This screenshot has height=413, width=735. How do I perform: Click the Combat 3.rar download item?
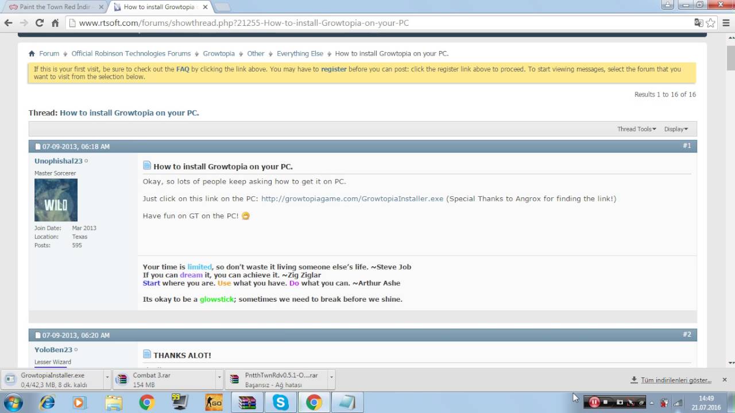pyautogui.click(x=165, y=379)
